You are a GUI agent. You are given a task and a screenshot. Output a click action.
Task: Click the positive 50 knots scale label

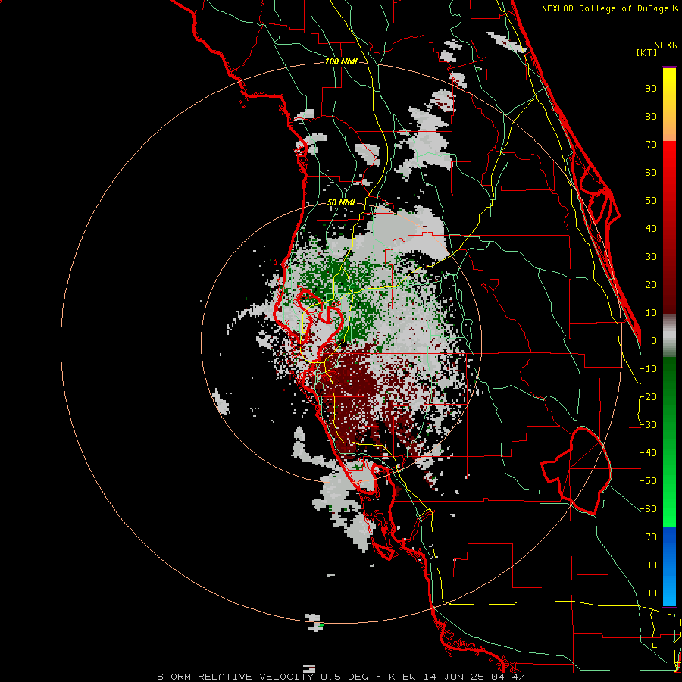coord(651,201)
